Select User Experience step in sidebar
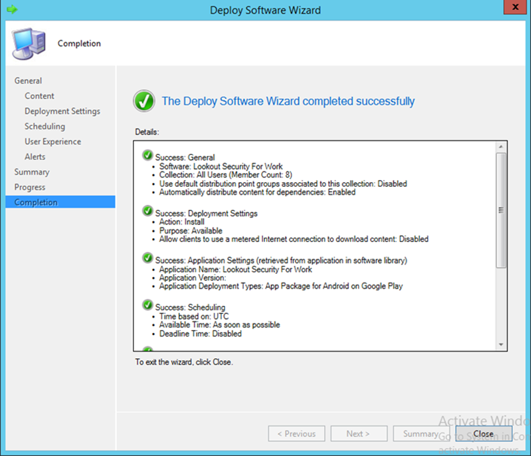The height and width of the screenshot is (456, 531). pyautogui.click(x=53, y=142)
